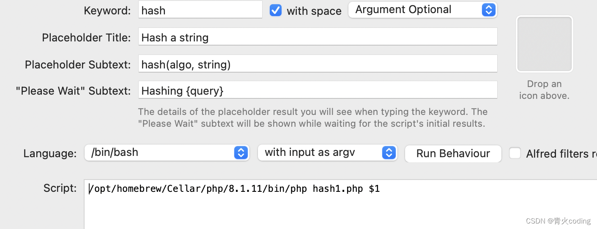Click the 'with space' checkbox label
The image size is (597, 229).
click(314, 11)
